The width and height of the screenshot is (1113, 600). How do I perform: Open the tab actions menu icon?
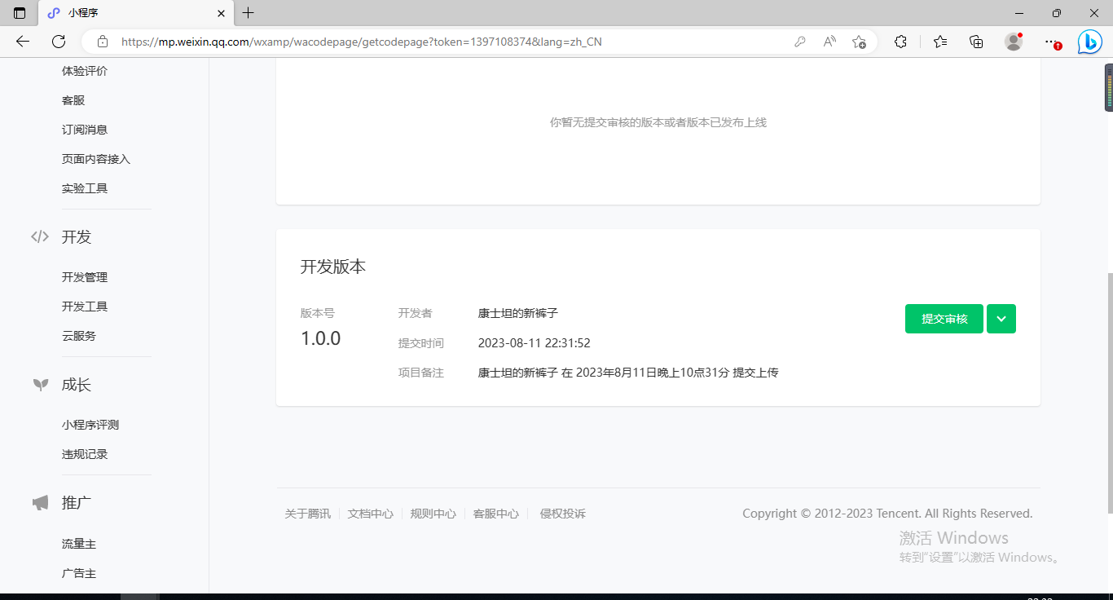click(x=20, y=13)
